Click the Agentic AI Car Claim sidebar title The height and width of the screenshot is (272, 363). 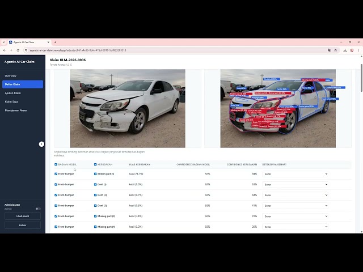(19, 62)
